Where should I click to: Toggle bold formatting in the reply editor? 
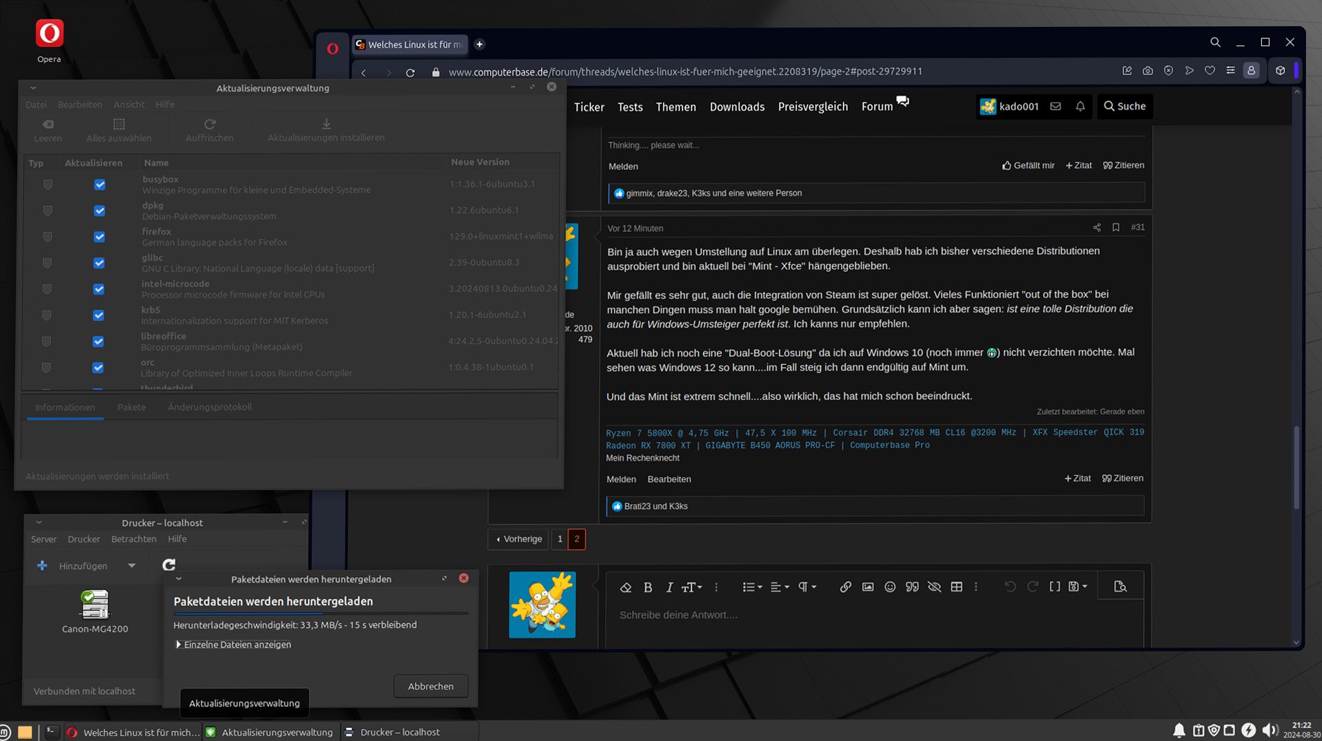648,587
